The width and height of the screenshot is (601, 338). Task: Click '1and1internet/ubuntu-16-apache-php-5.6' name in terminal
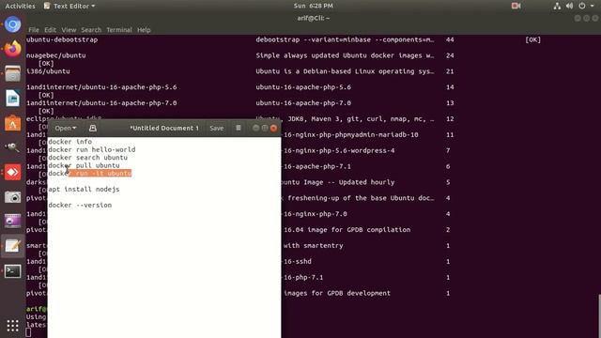pos(101,87)
